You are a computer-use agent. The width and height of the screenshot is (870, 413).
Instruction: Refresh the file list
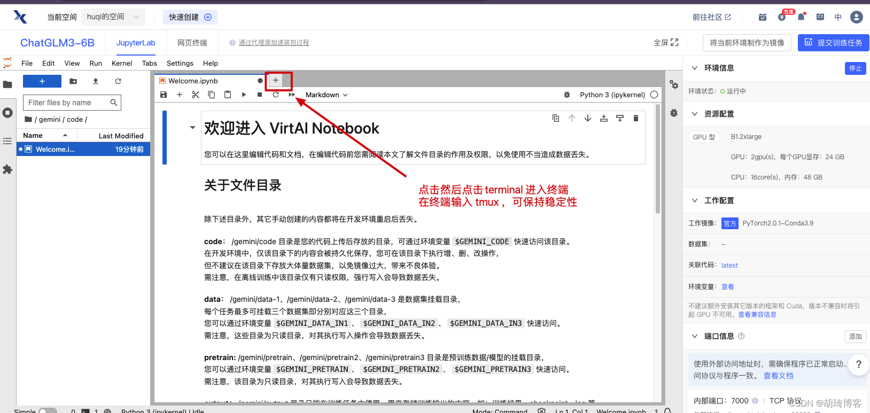[x=118, y=81]
